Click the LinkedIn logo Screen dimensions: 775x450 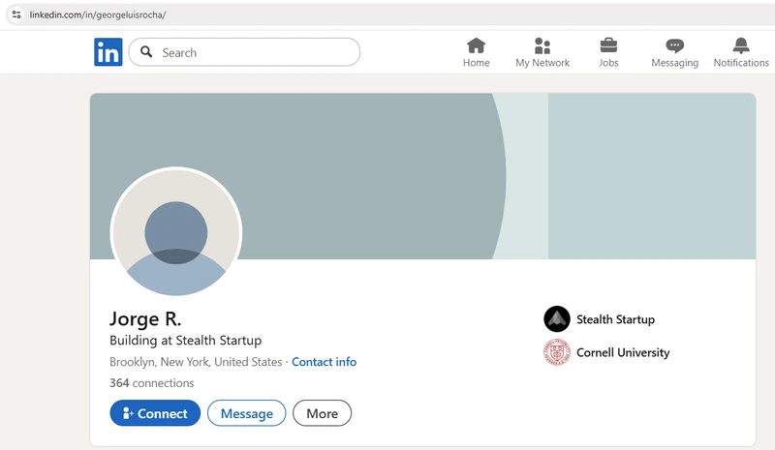108,52
